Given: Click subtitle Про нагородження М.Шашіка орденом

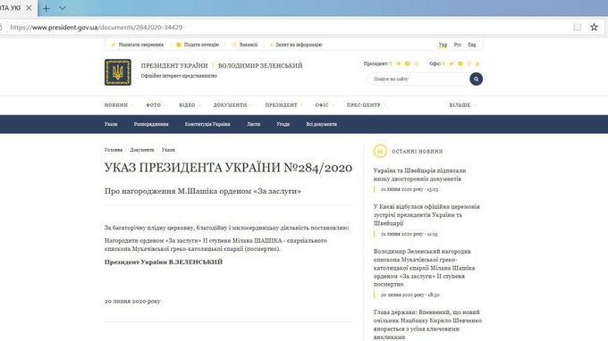Looking at the screenshot, I should pos(203,191).
